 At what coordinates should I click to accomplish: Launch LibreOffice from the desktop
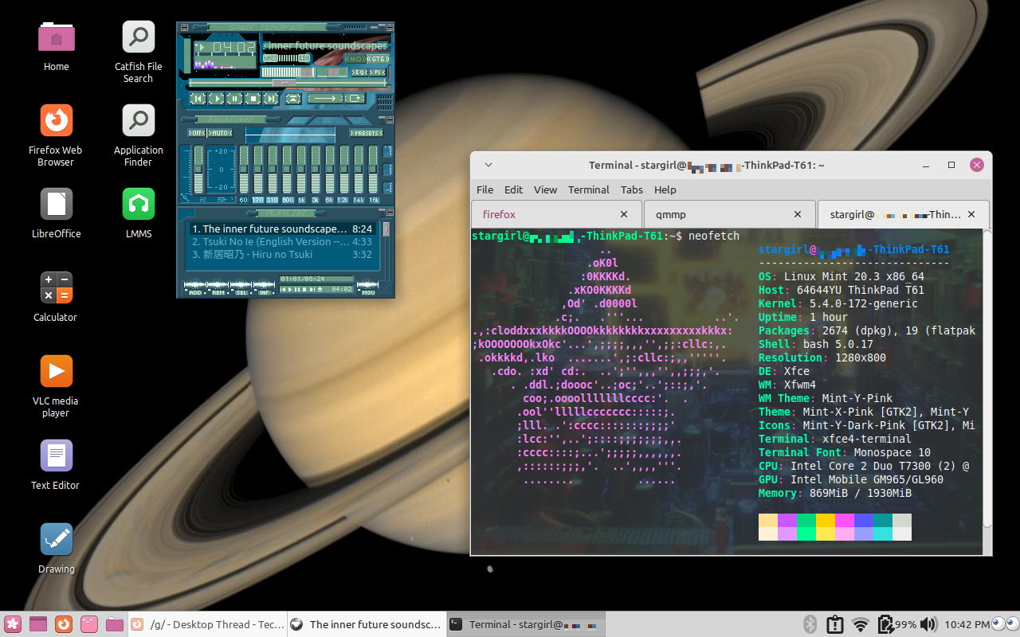pos(56,213)
